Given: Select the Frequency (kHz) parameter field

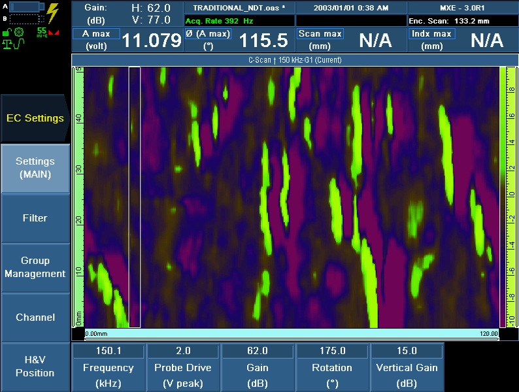Looking at the screenshot, I should (109, 368).
